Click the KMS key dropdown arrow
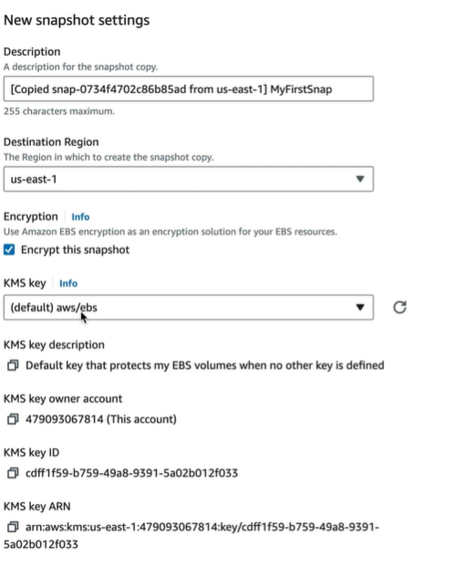 point(359,308)
